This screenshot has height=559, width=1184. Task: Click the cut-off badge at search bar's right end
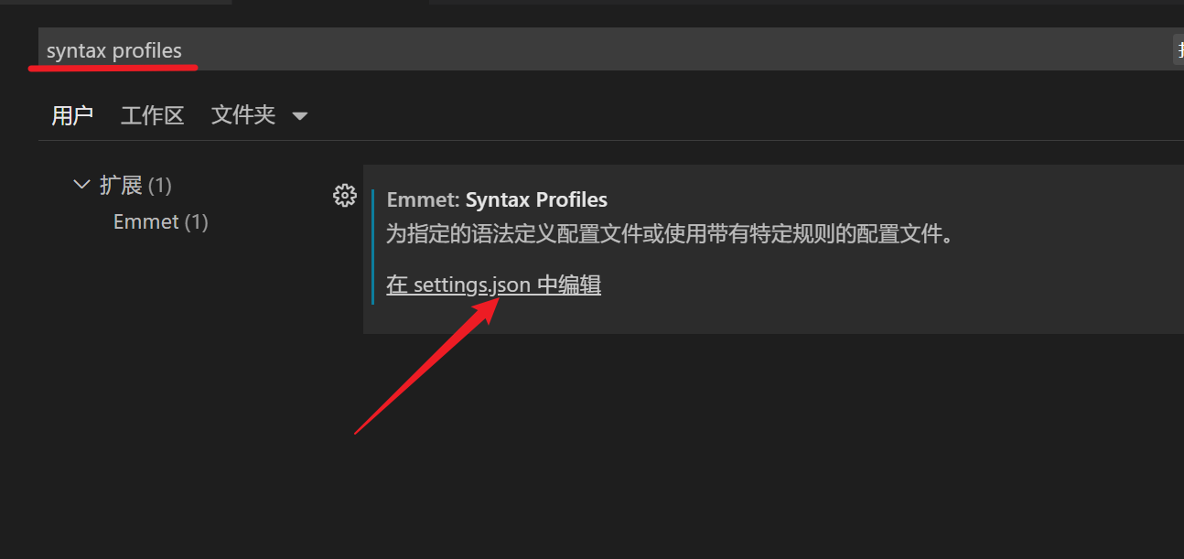1178,49
